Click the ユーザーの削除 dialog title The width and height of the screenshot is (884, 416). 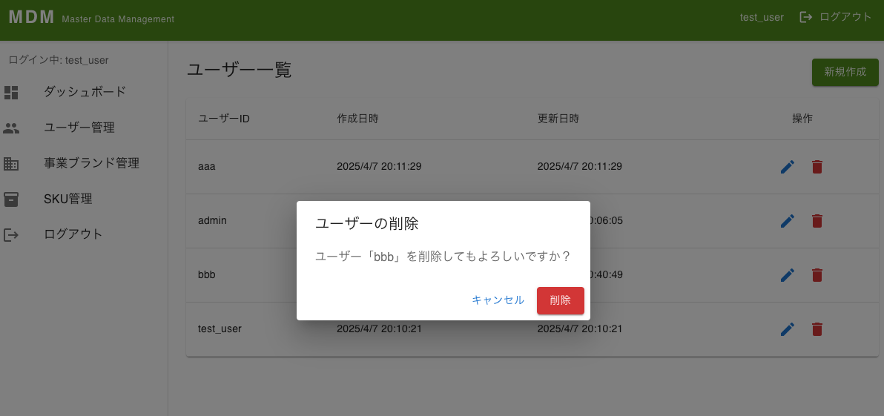(x=366, y=224)
